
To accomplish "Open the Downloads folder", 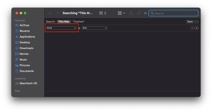I will [24, 48].
